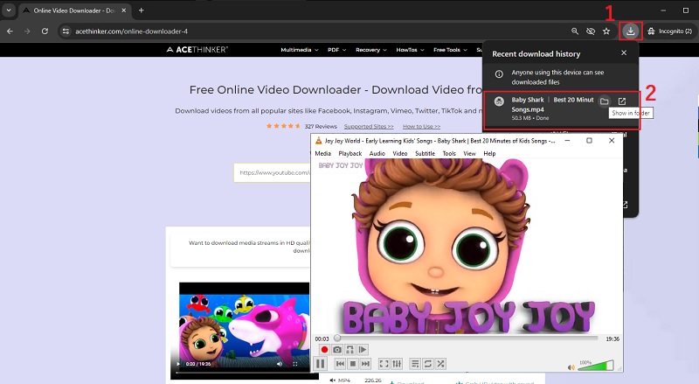The image size is (699, 384).
Task: Open downloaded Songs.mp4 with external-link icon
Action: coord(622,101)
